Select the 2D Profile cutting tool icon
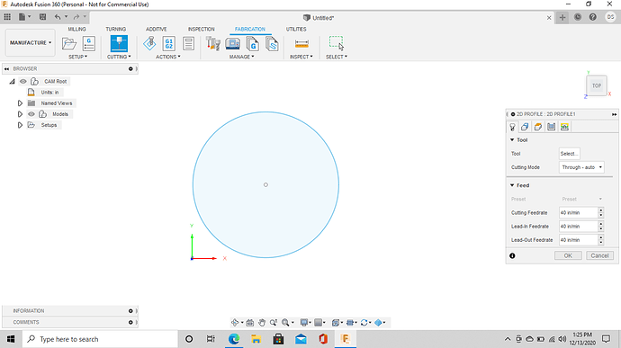This screenshot has width=621, height=348. pyautogui.click(x=119, y=43)
